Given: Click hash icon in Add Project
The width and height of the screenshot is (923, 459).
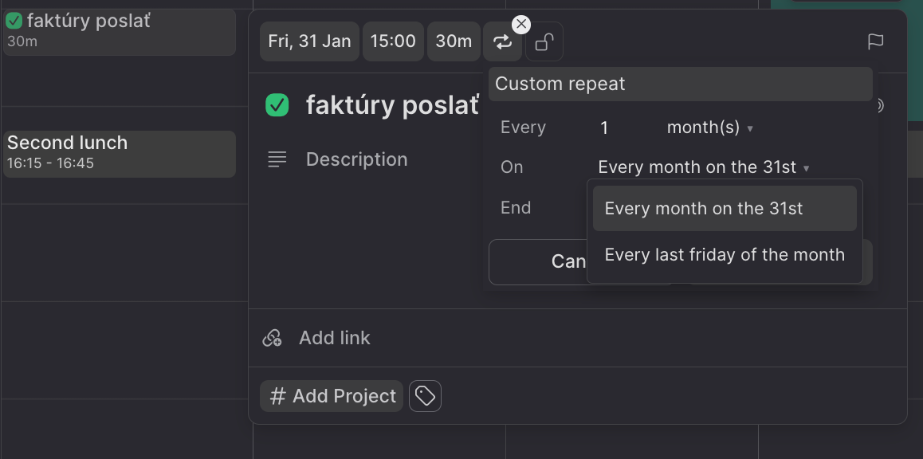Looking at the screenshot, I should pyautogui.click(x=277, y=396).
